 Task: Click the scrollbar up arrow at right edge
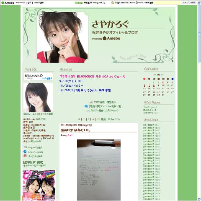point(199,2)
